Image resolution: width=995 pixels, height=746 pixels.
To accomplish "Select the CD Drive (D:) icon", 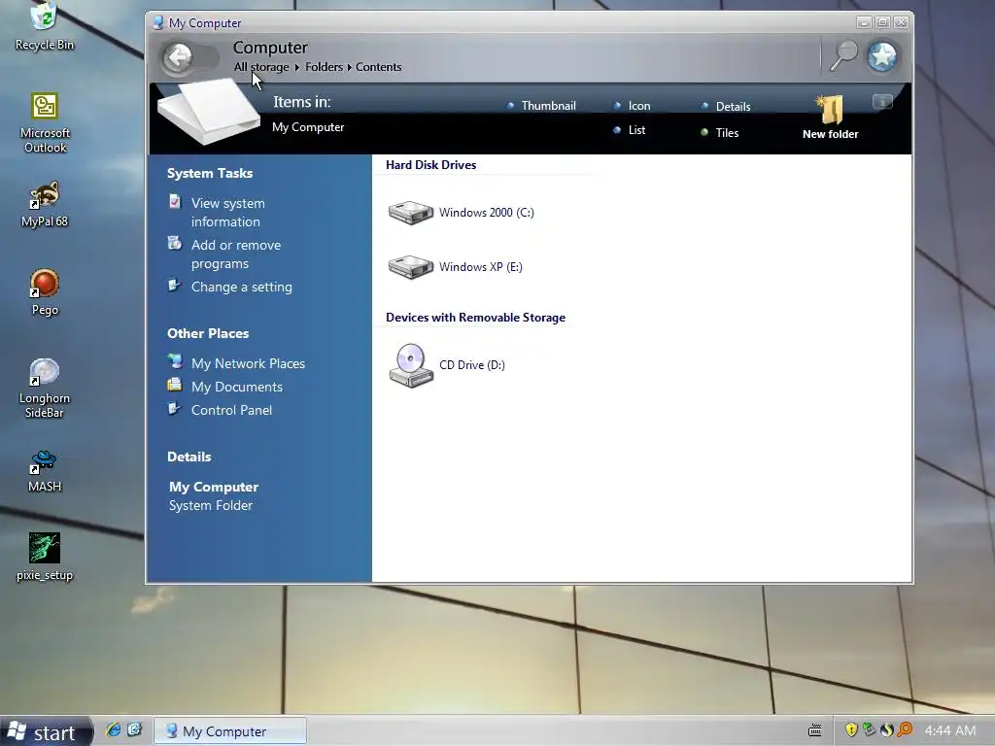I will [411, 365].
